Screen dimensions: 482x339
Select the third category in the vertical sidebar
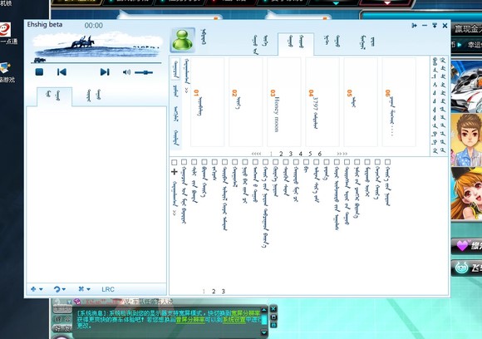176,114
